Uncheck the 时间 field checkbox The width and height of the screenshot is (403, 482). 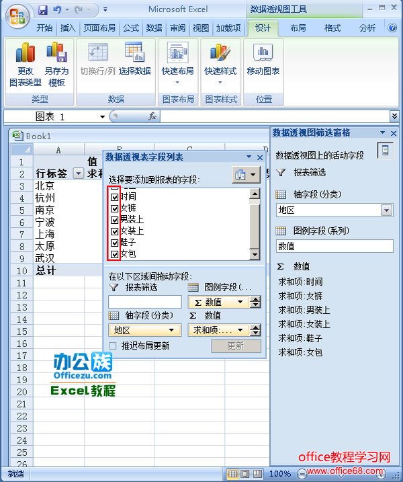click(x=115, y=197)
